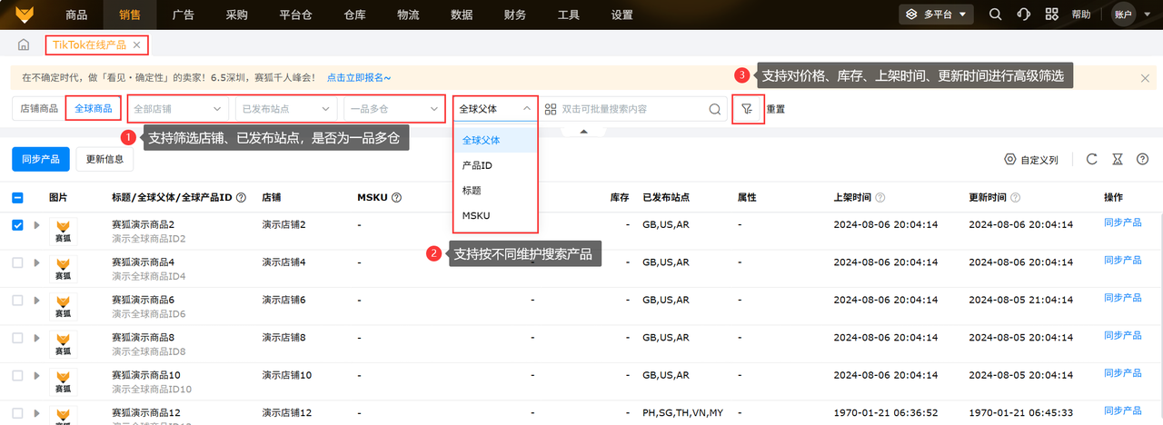Uncheck the 赛狐演示商品2 row checkbox
This screenshot has height=425, width=1163.
click(x=17, y=225)
